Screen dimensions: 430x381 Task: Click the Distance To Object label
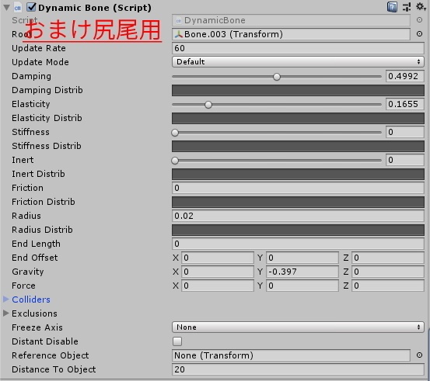(54, 369)
